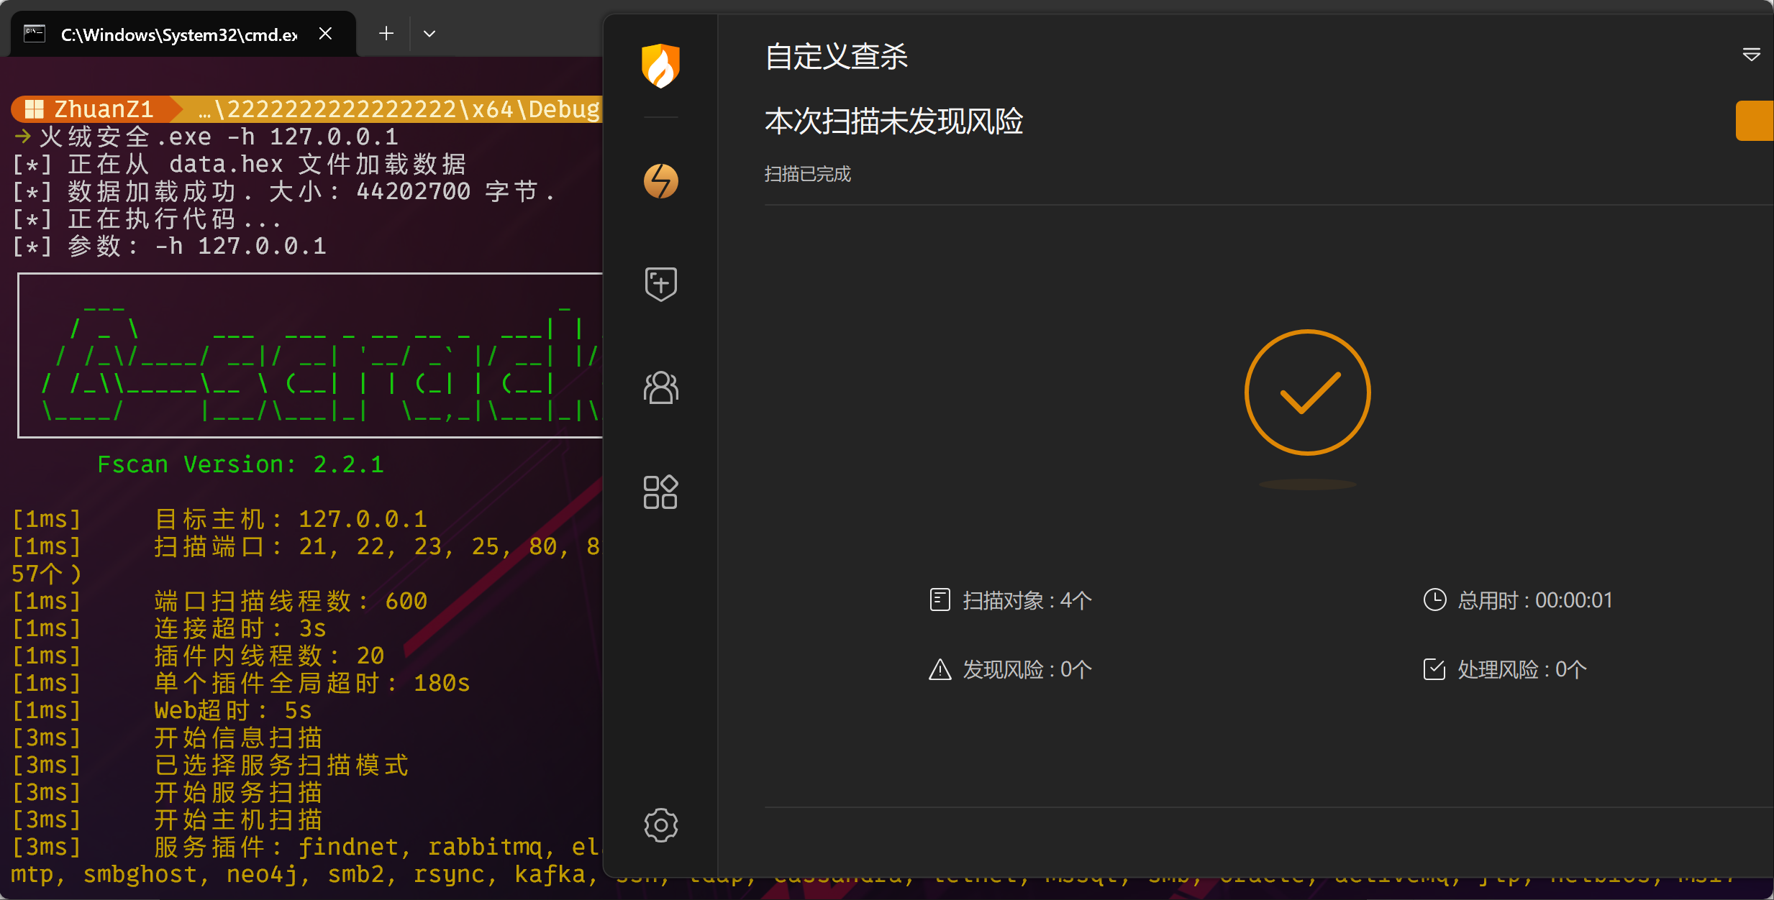Image resolution: width=1774 pixels, height=900 pixels.
Task: Click the orange button at right edge
Action: tap(1755, 121)
